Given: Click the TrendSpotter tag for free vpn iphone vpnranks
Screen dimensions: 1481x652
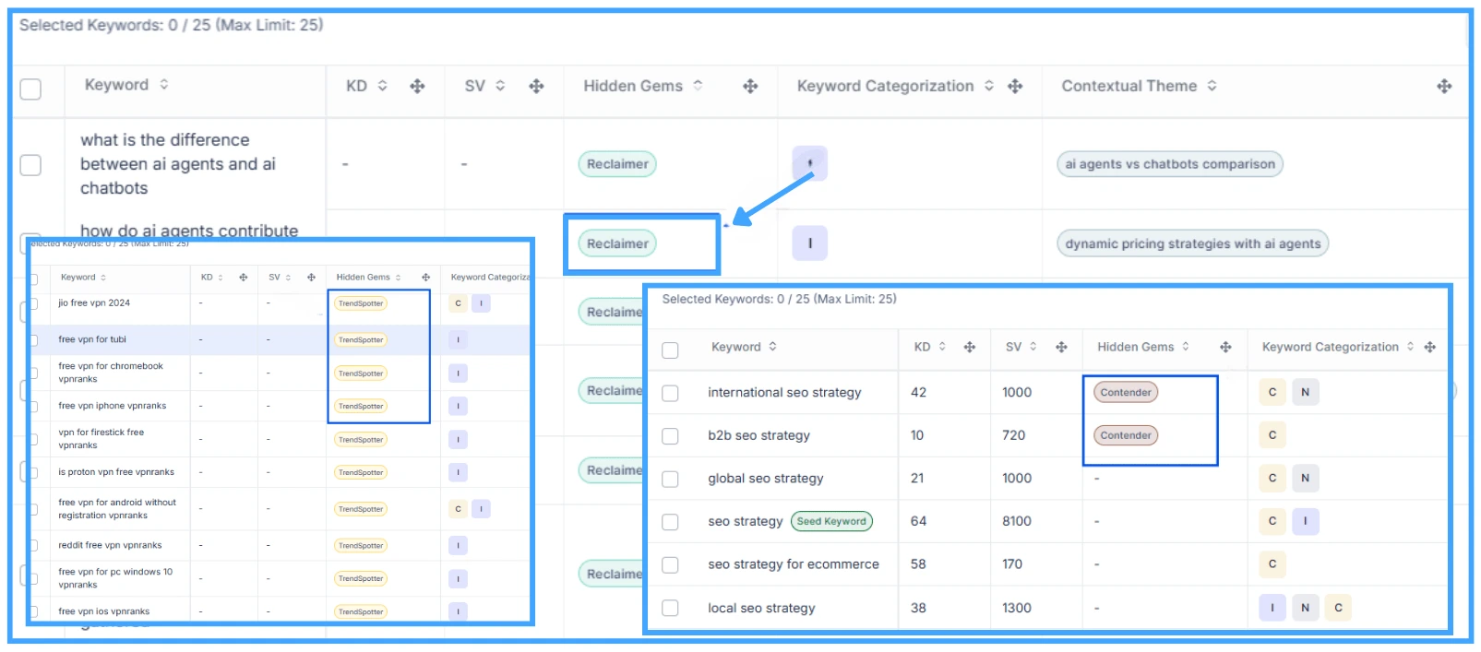Looking at the screenshot, I should [x=361, y=406].
